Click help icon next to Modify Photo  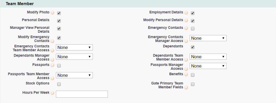tap(53, 13)
